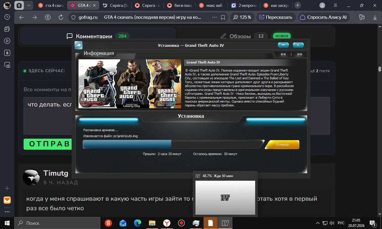Open browser history in the sidebar
This screenshot has height=229, width=382.
pyautogui.click(x=7, y=17)
